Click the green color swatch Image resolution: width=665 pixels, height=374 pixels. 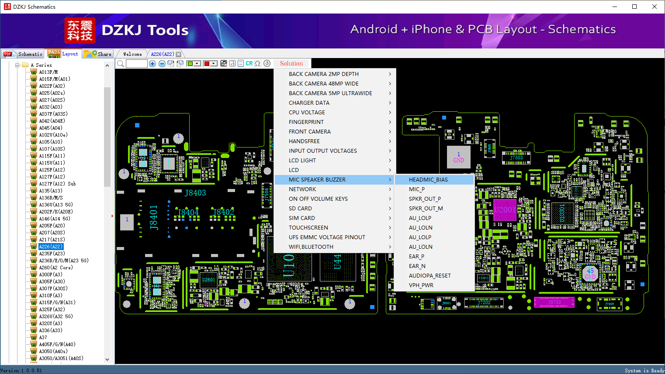coord(190,64)
